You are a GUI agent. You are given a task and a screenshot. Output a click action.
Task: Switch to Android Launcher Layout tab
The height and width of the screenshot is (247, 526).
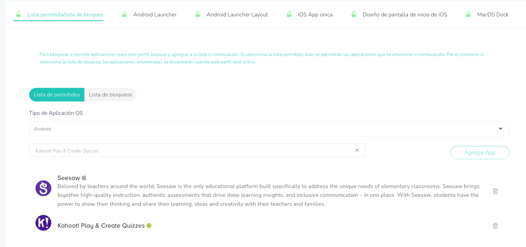pos(237,15)
